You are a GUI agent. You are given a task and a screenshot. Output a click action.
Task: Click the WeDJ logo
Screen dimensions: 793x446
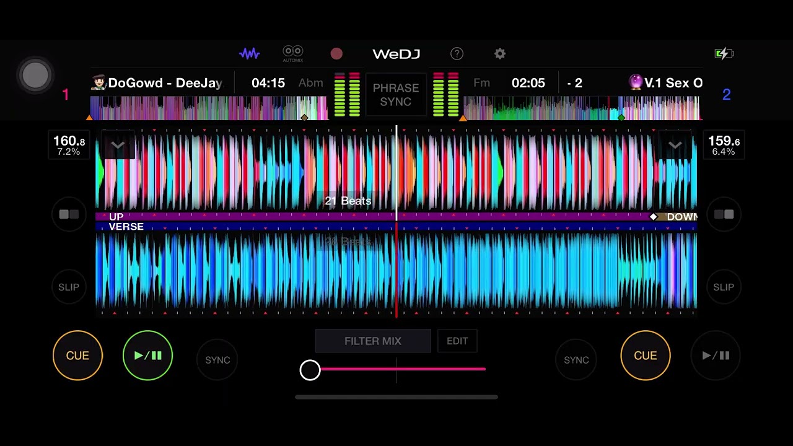(396, 54)
